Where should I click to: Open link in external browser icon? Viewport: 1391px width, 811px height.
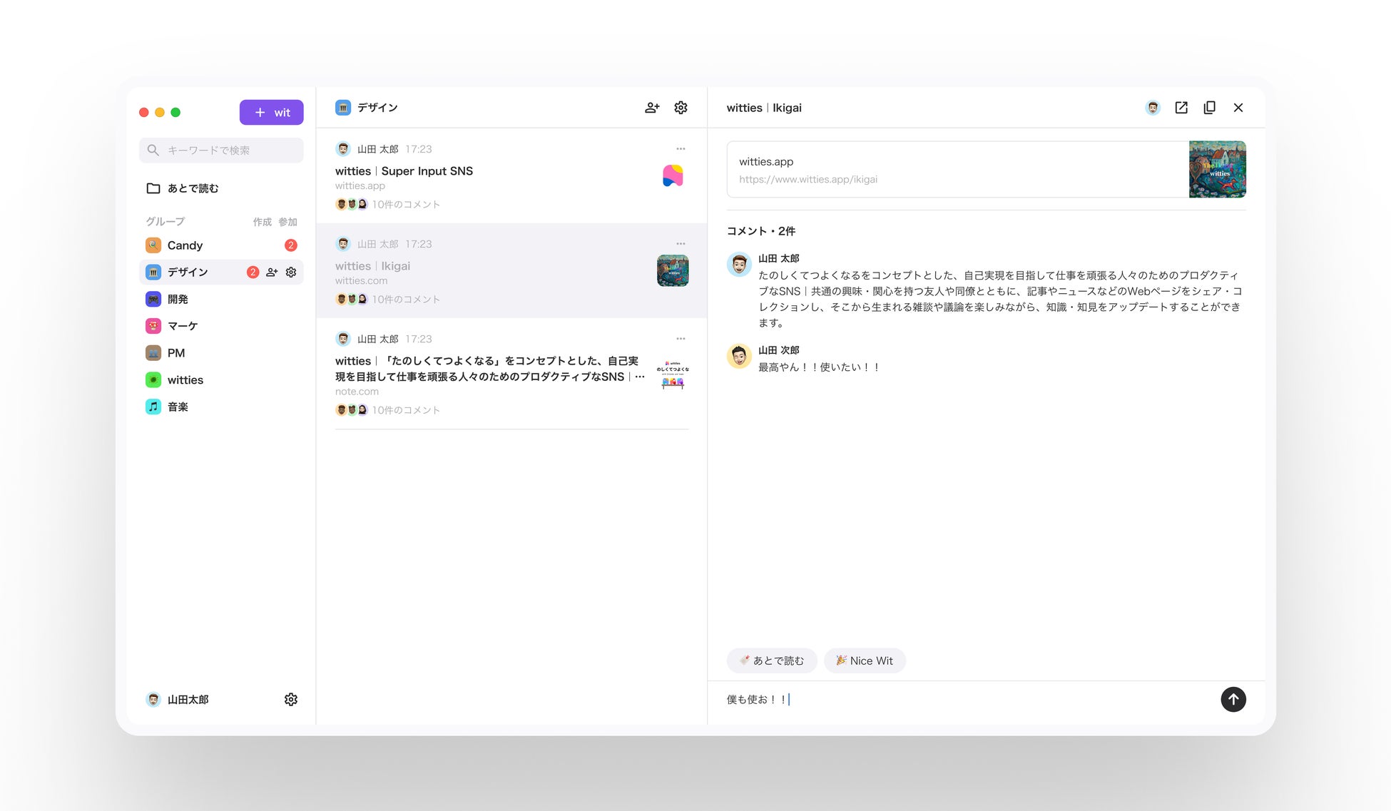click(x=1181, y=108)
